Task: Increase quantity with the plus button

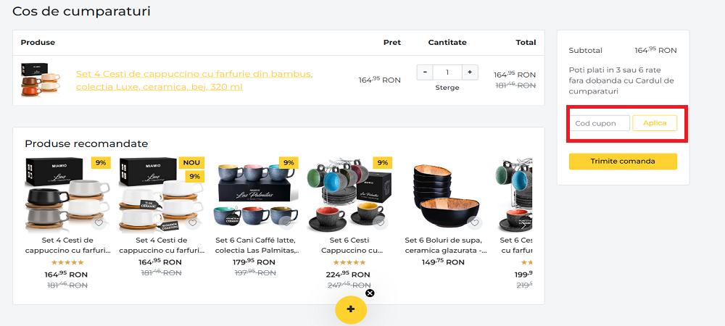Action: (470, 72)
